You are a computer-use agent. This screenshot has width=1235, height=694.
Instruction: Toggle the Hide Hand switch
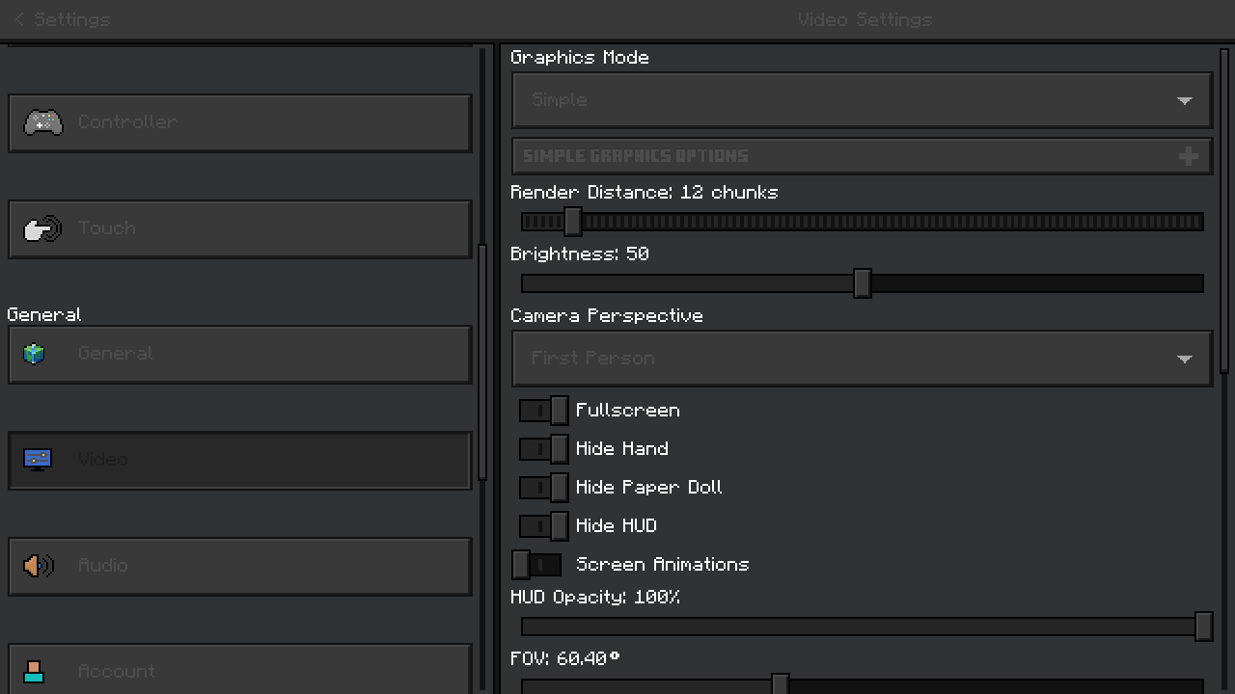click(543, 449)
